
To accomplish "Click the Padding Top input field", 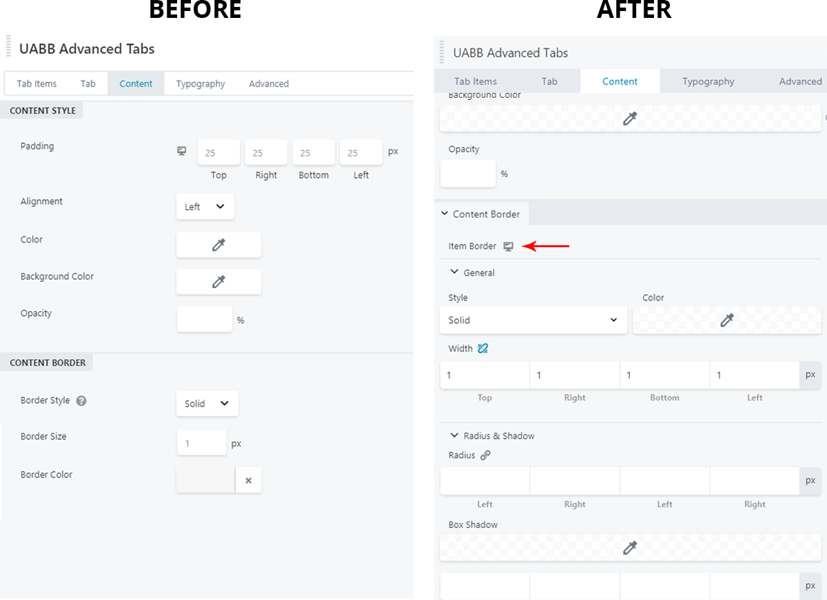I will coord(218,153).
